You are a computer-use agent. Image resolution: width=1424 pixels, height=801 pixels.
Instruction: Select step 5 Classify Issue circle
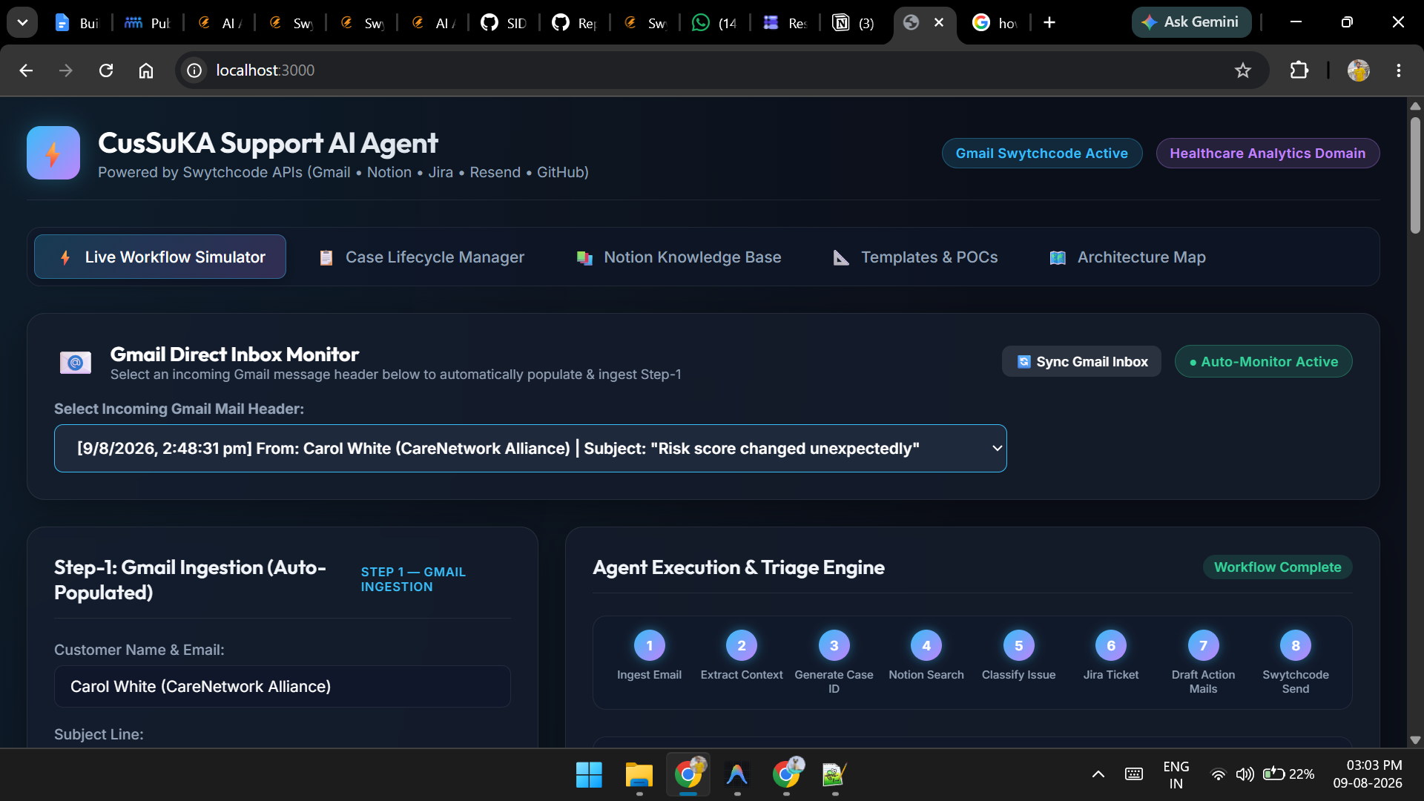click(1019, 645)
